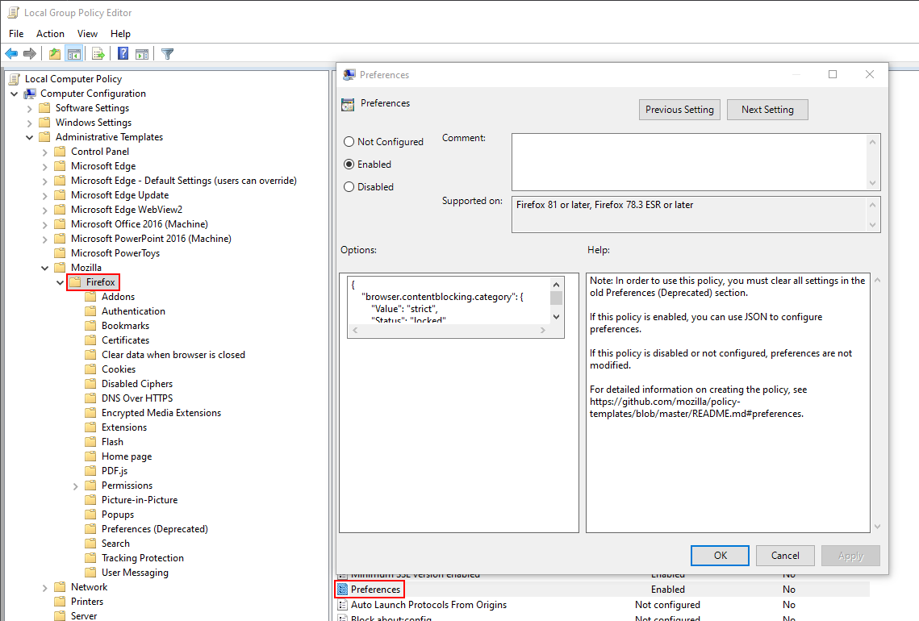Click the Search folder icon
This screenshot has height=621, width=919.
90,544
